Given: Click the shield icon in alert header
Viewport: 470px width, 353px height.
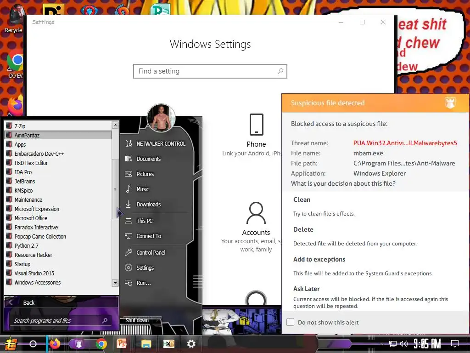Looking at the screenshot, I should 450,102.
